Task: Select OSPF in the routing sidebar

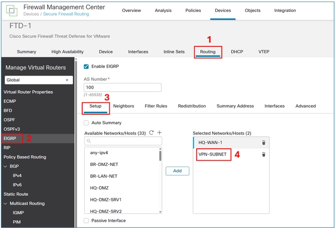Action: click(9, 120)
